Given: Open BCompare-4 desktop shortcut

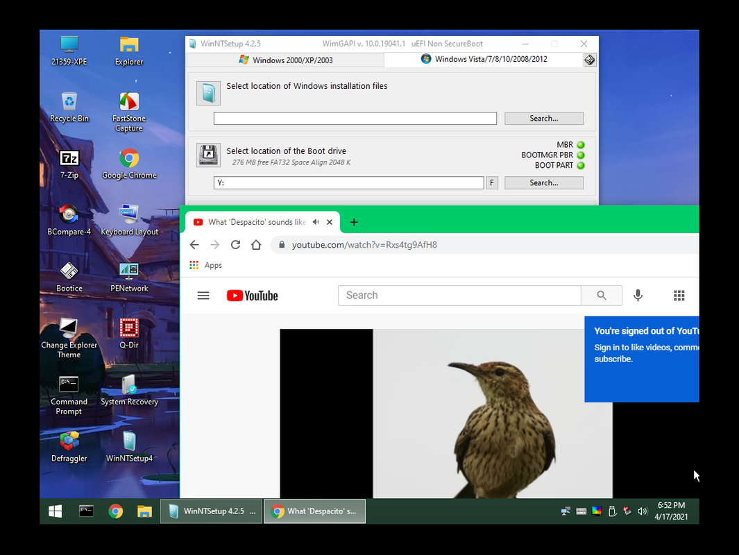Looking at the screenshot, I should pos(69,221).
